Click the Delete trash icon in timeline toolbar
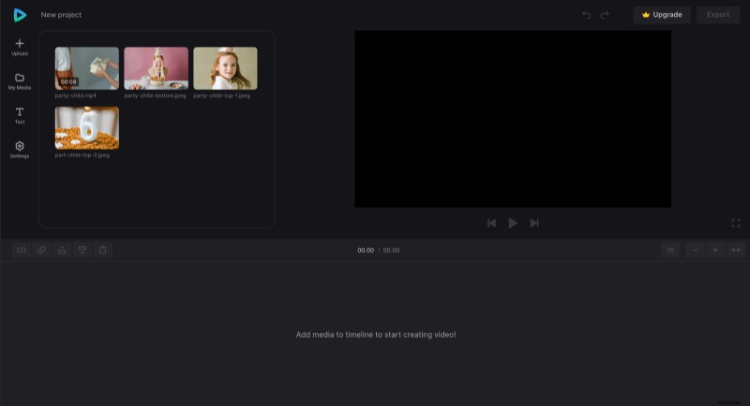Image resolution: width=750 pixels, height=406 pixels. (x=103, y=250)
